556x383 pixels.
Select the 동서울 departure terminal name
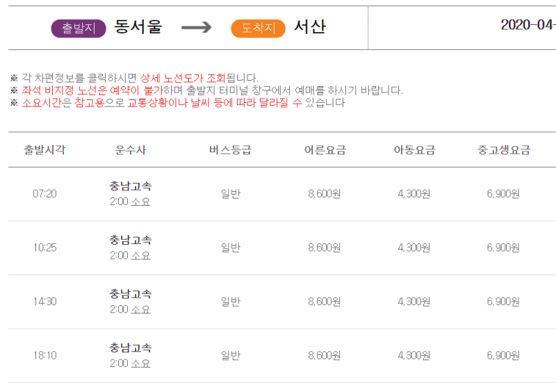(138, 26)
